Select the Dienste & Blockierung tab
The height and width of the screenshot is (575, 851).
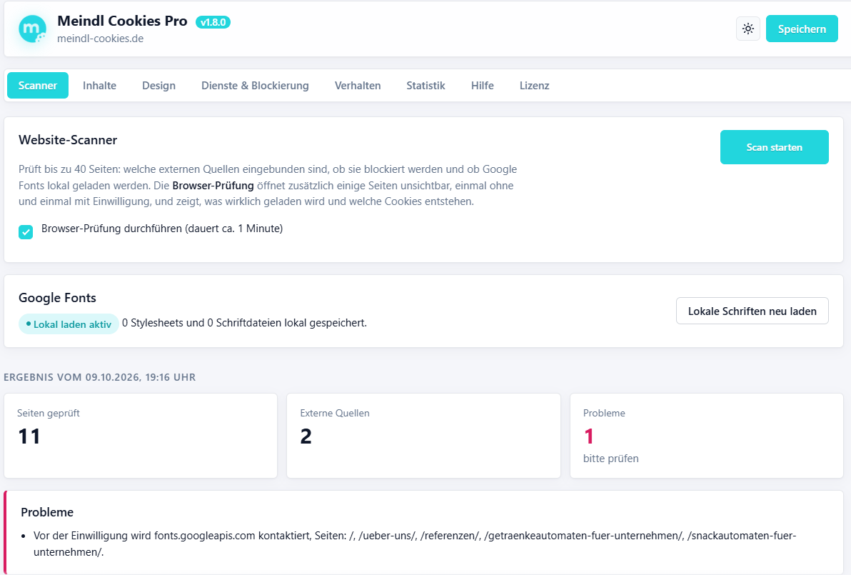click(255, 85)
